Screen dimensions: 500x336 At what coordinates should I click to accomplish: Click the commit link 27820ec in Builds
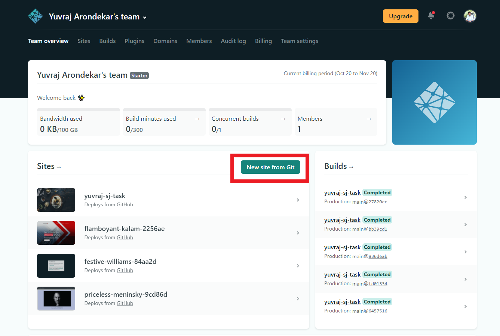[377, 202]
